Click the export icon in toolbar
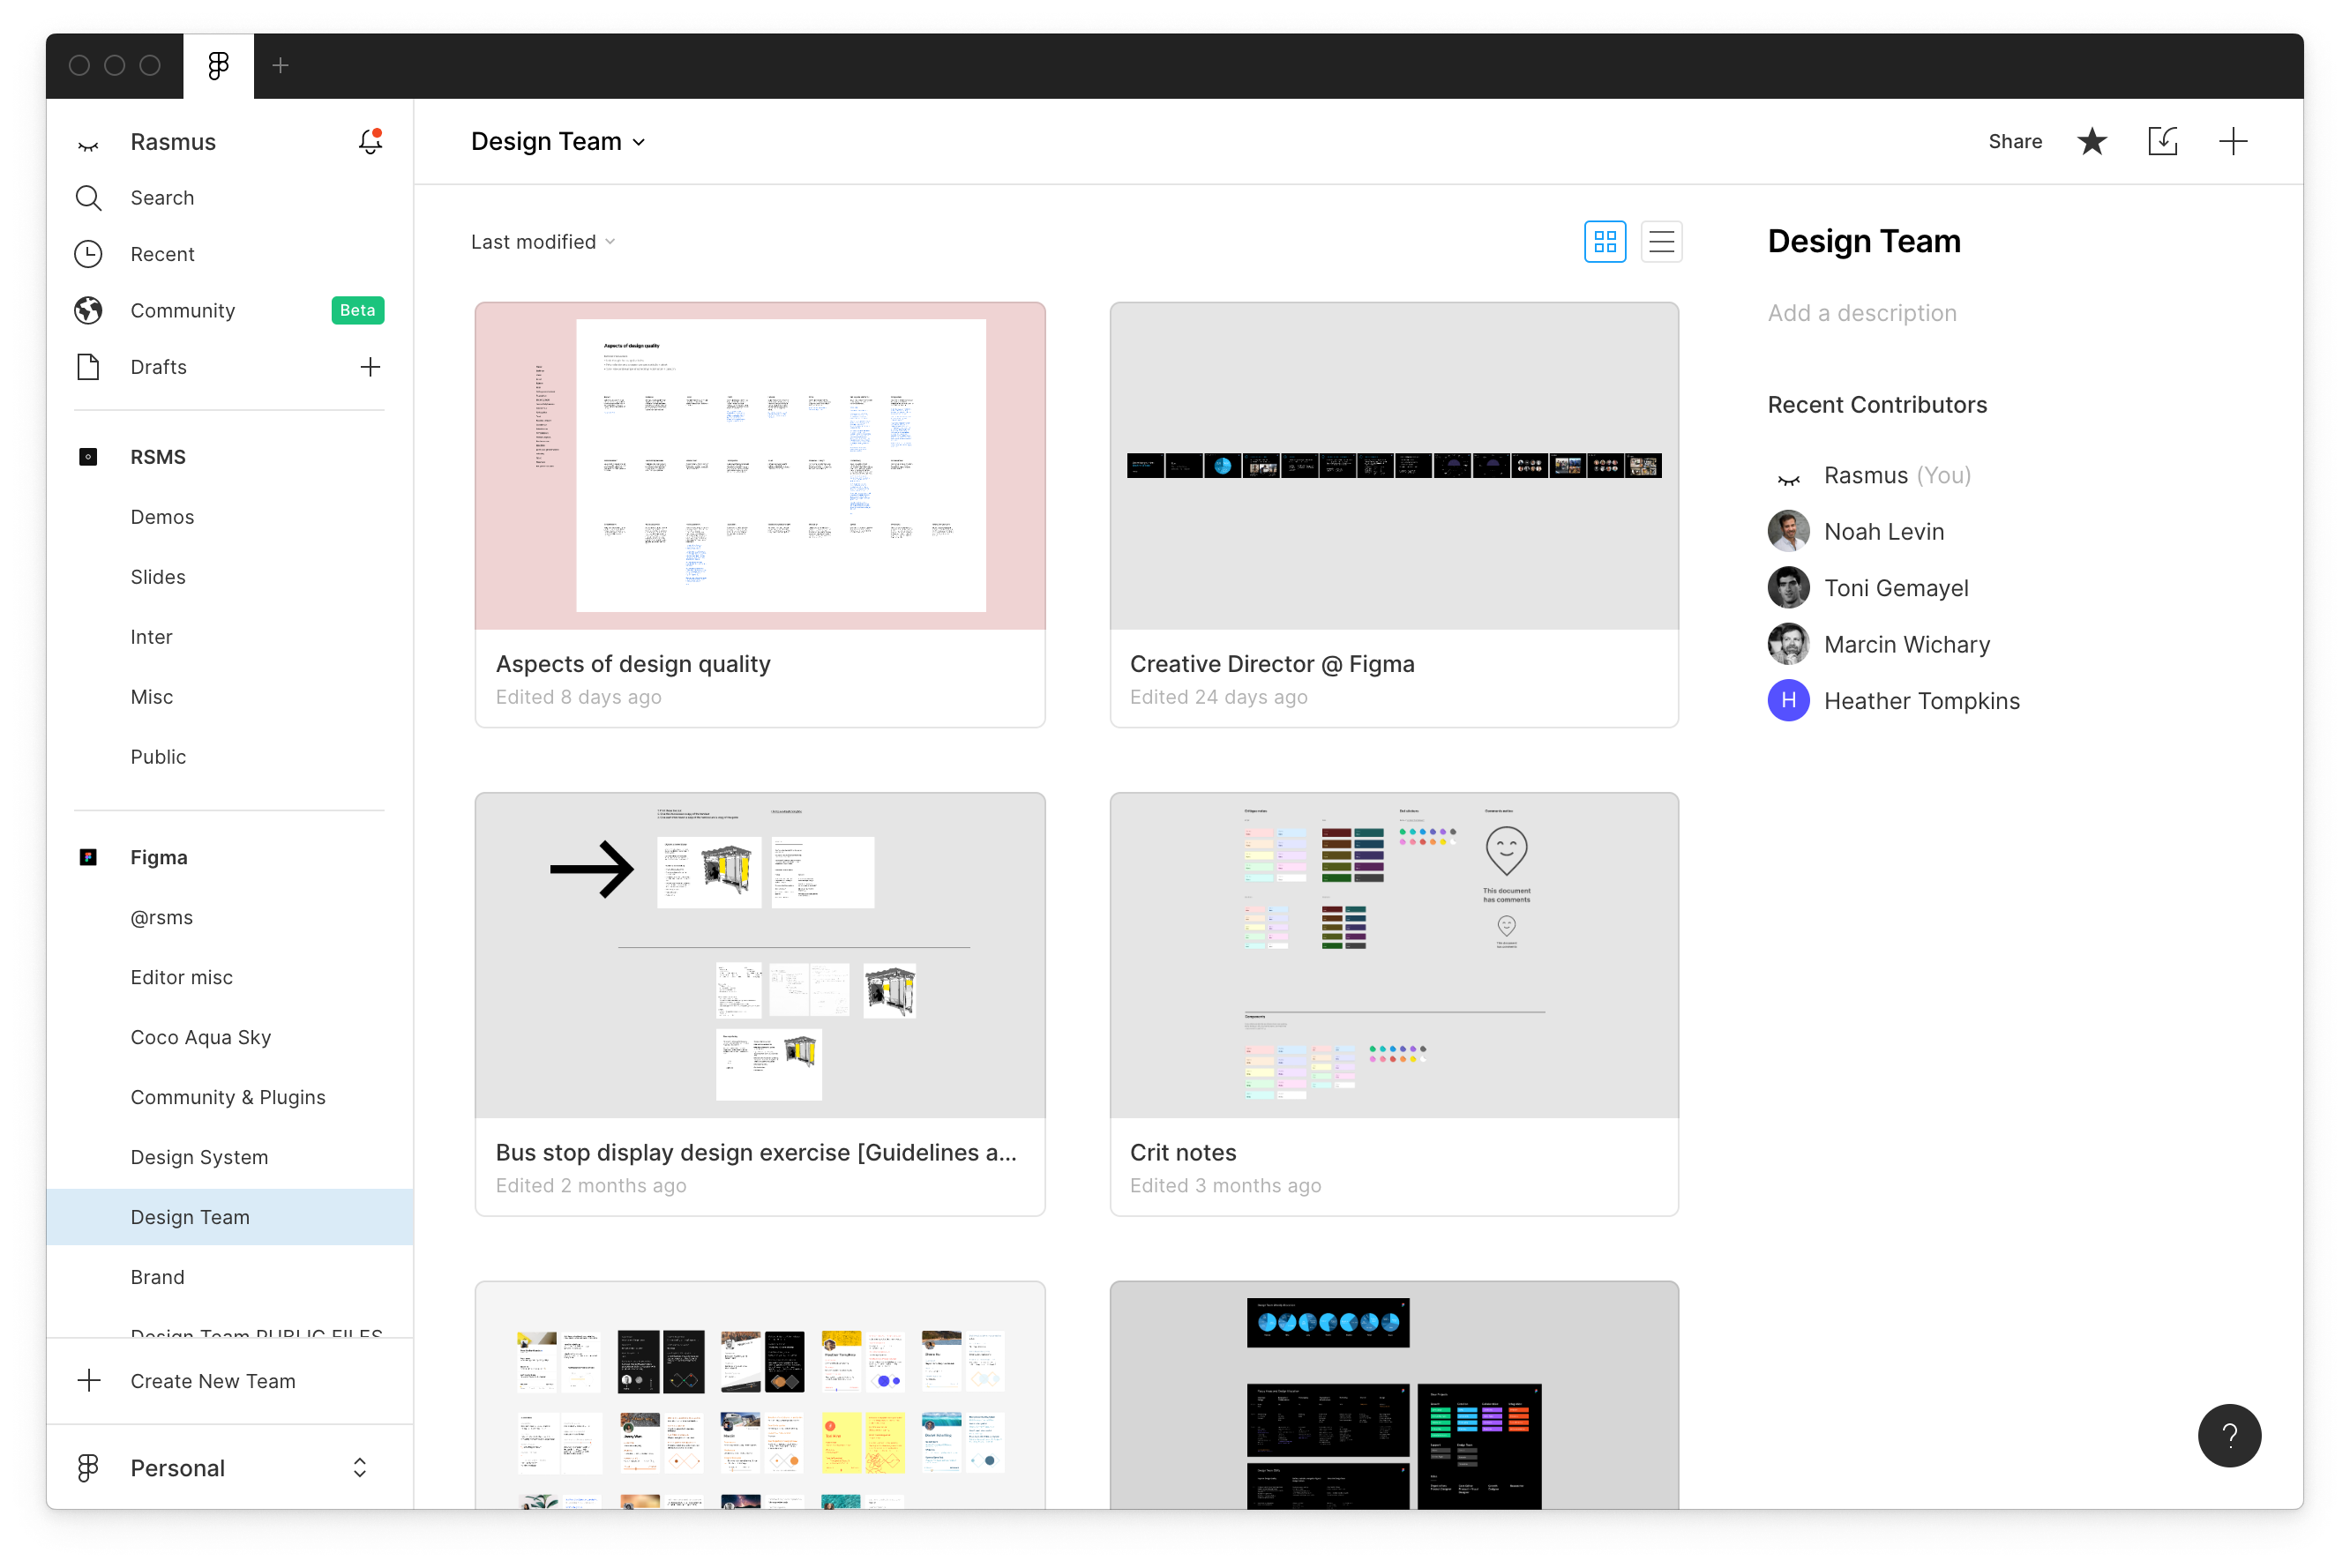The height and width of the screenshot is (1568, 2350). click(x=2165, y=140)
